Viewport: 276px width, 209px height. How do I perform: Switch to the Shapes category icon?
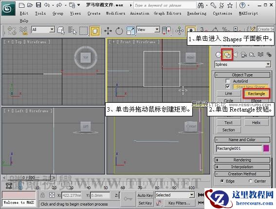[227, 55]
